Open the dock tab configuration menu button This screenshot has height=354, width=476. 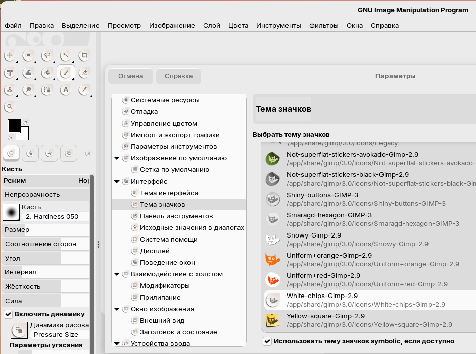coord(88,153)
